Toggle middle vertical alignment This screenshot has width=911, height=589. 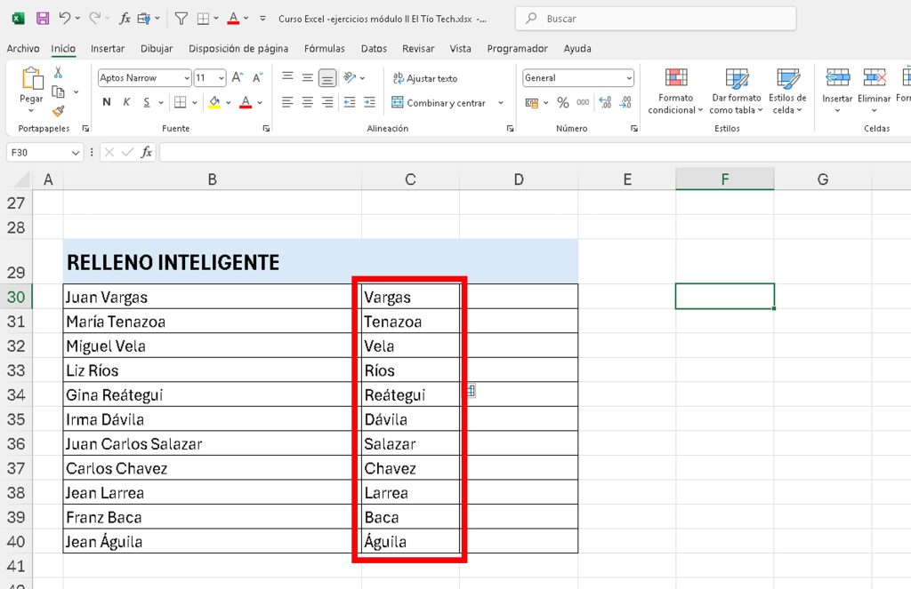pos(307,77)
